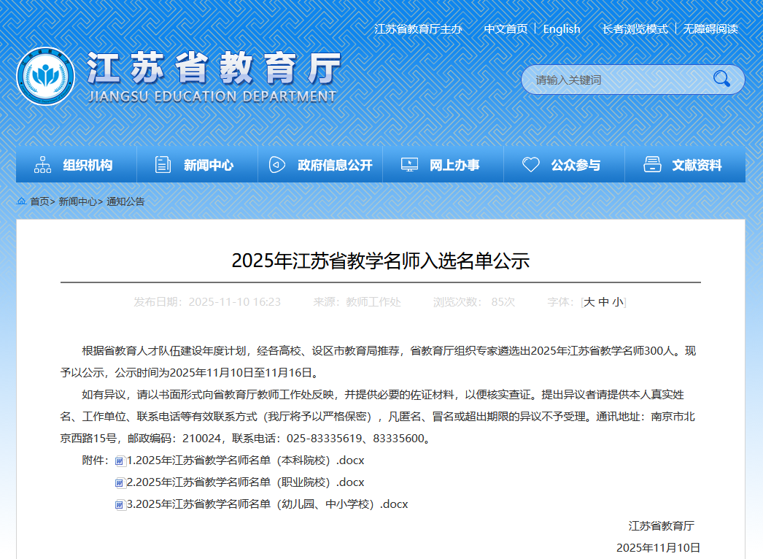The width and height of the screenshot is (763, 559).
Task: Set font size to 大
Action: 589,302
